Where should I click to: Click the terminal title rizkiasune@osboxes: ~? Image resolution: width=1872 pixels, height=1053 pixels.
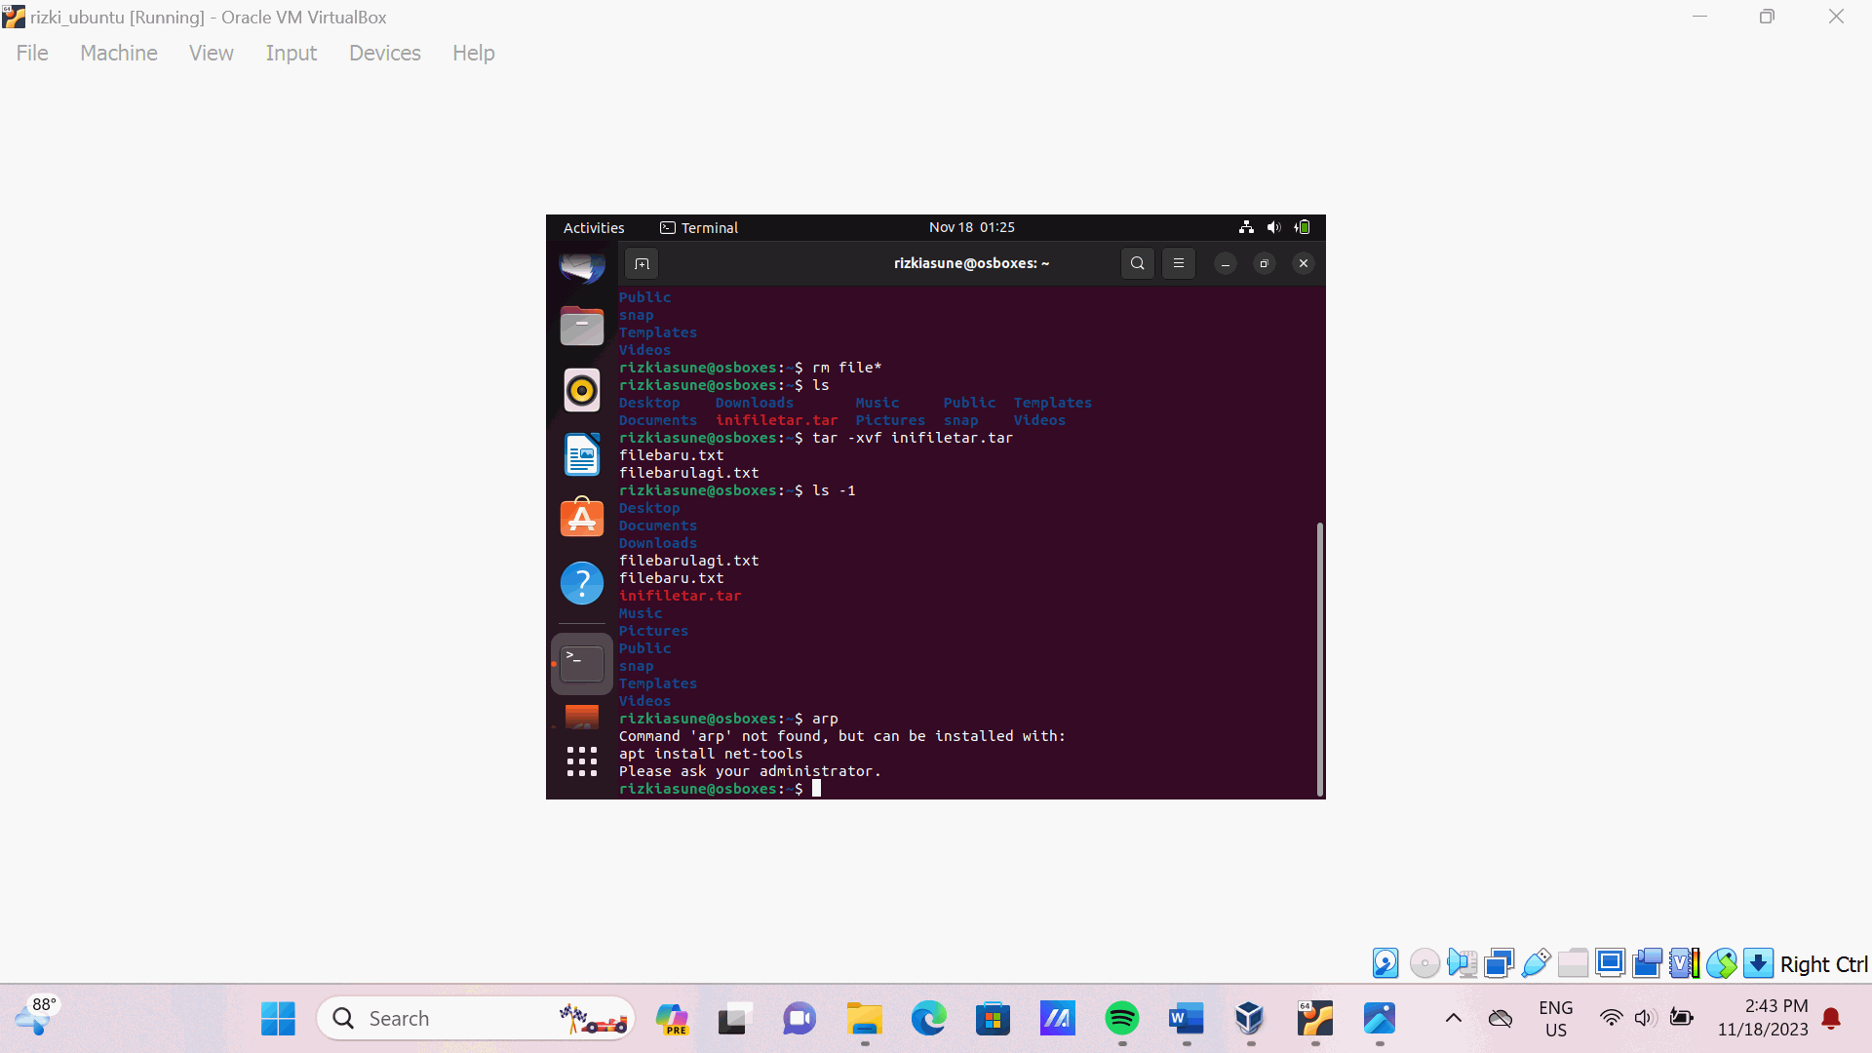[971, 263]
